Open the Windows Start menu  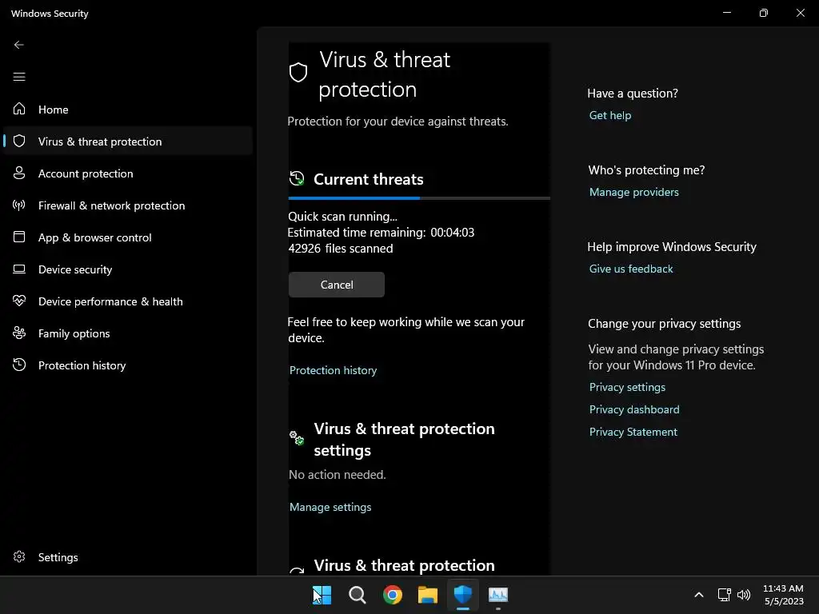pyautogui.click(x=322, y=595)
